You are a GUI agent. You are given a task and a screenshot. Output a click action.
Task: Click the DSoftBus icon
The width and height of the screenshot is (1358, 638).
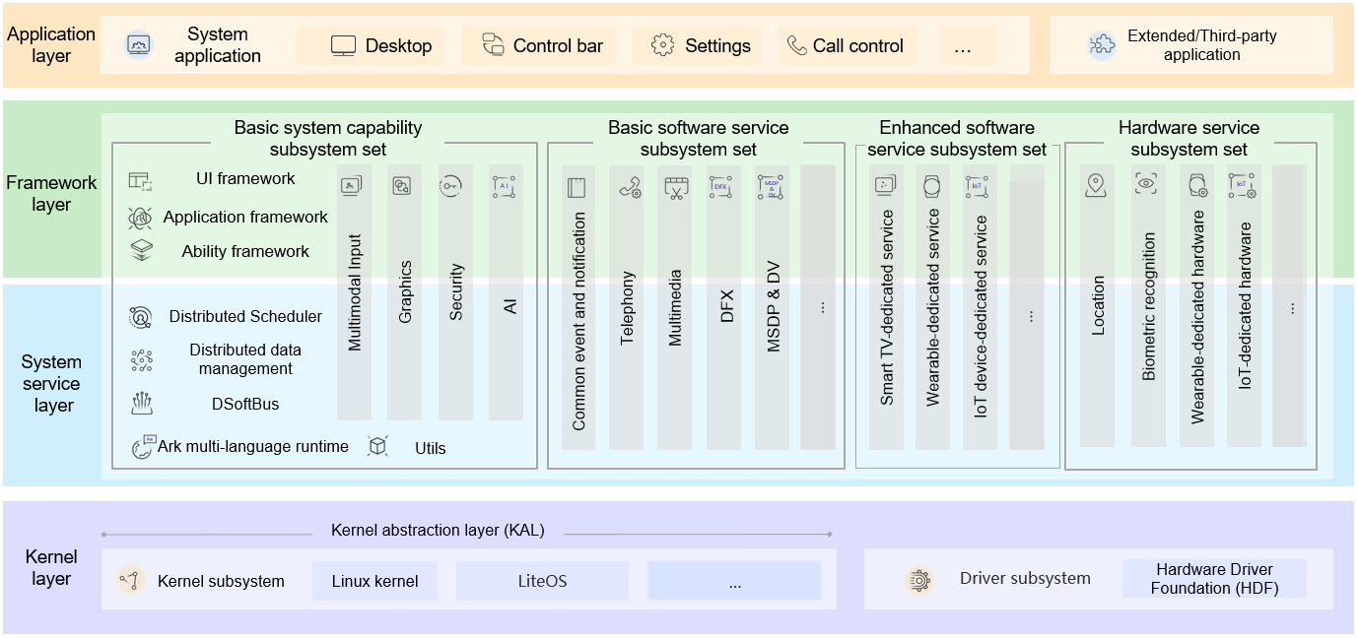point(142,404)
